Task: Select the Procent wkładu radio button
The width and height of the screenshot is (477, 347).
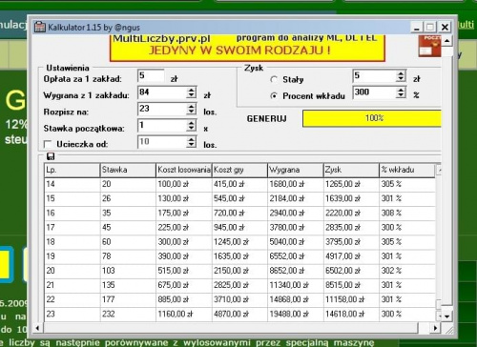Action: pyautogui.click(x=274, y=96)
